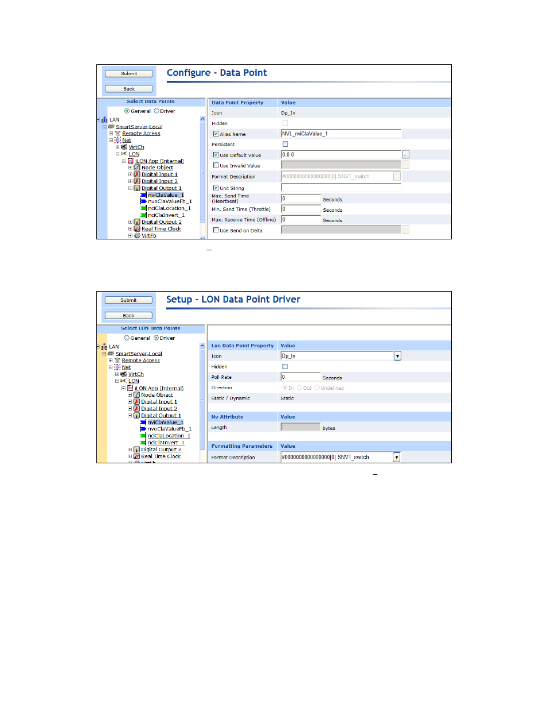Click the Max. Send Time (Heartbeat) field
The width and height of the screenshot is (547, 709).
click(x=301, y=199)
